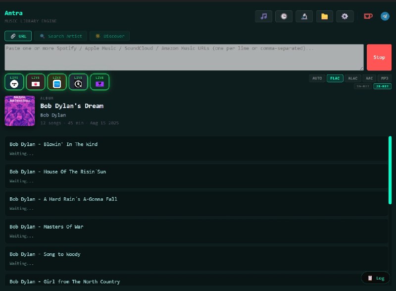Select track House Of The Risin´Sun

197,176
